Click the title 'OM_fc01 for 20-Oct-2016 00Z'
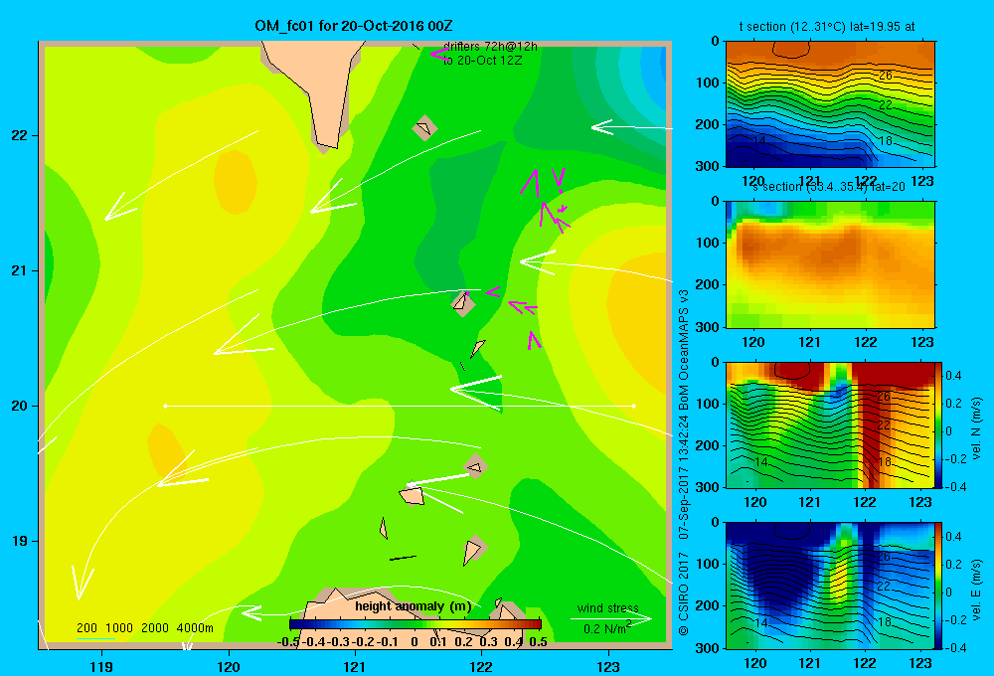This screenshot has width=994, height=676. [x=353, y=26]
